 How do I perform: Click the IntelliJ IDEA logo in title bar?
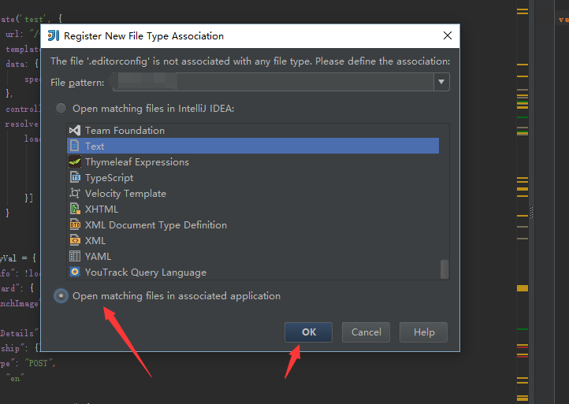coord(54,35)
